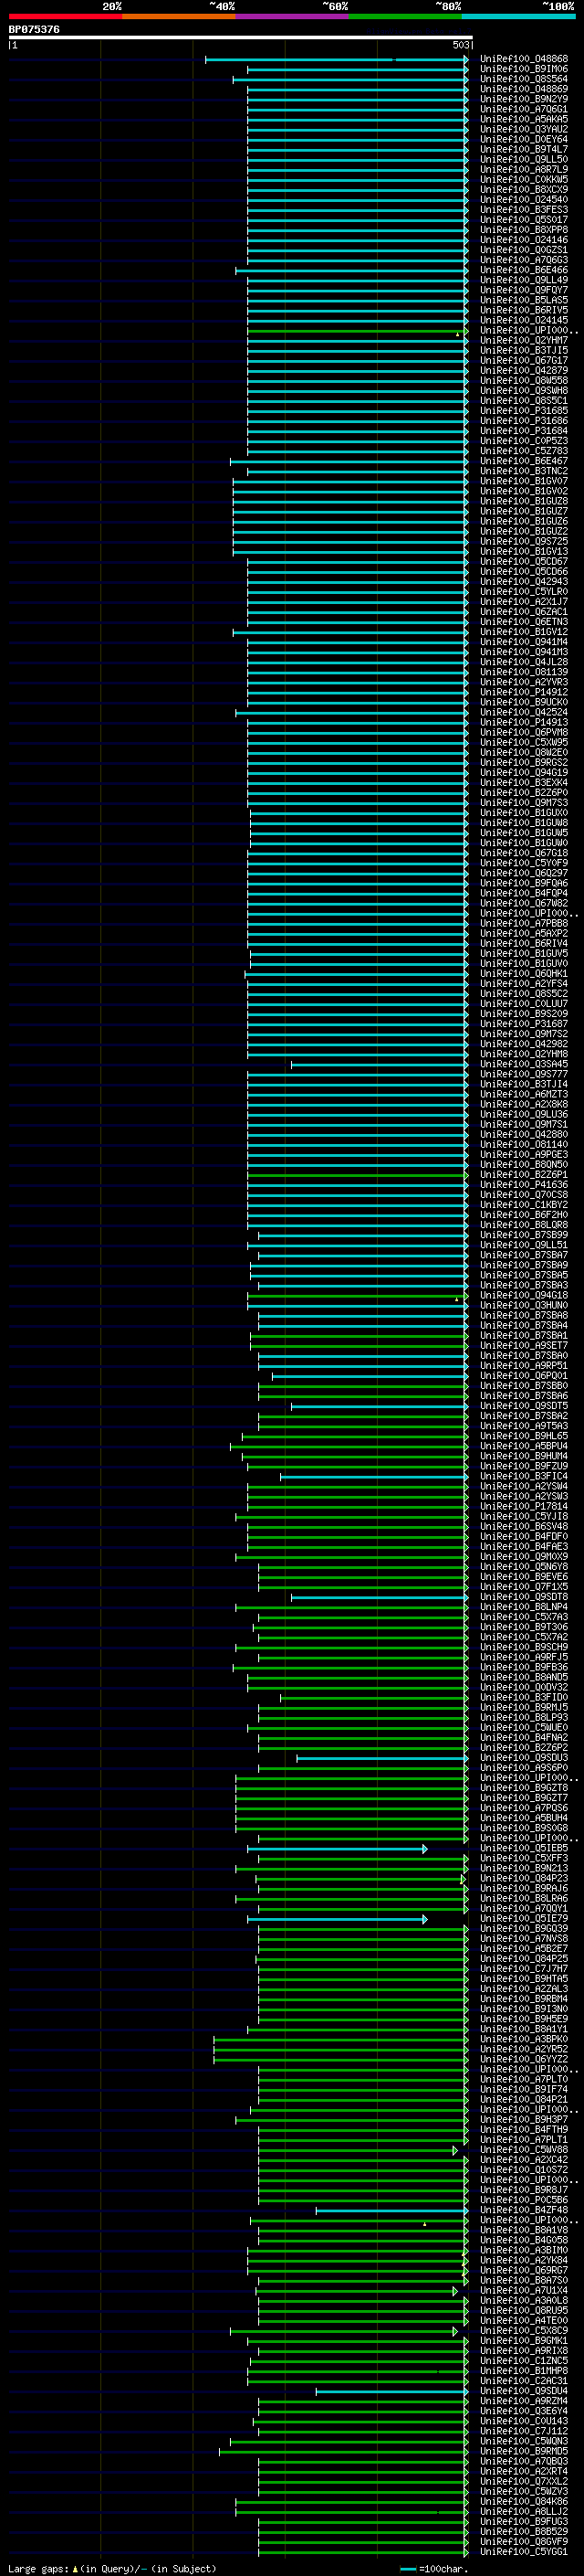The width and height of the screenshot is (584, 2576).
Task: Click the alignment bar for UniRef100_Q9SDU3
Action: coord(382,1758)
